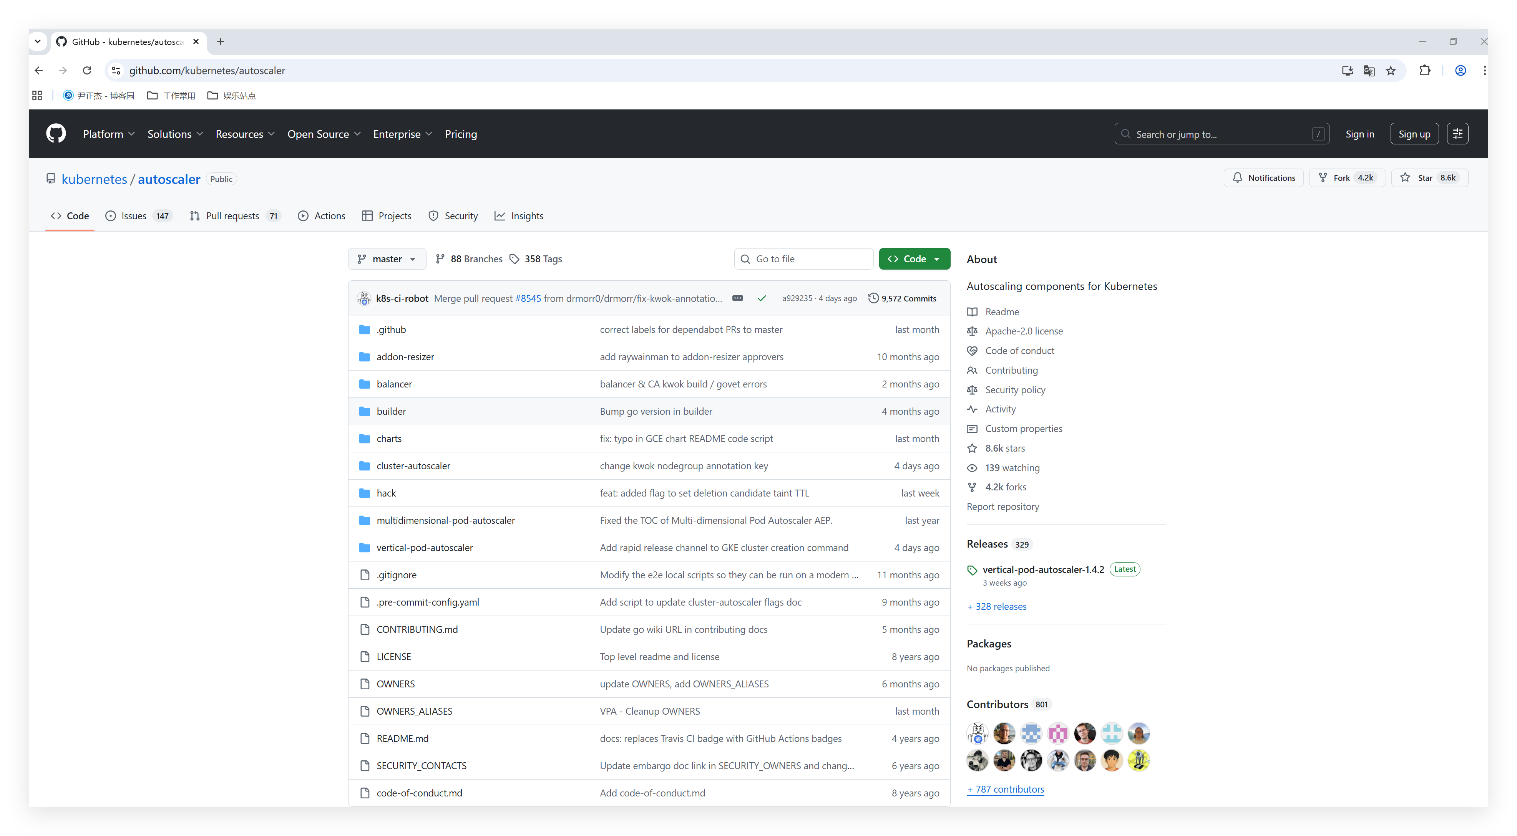Click the Sign up button
1517x836 pixels.
click(x=1414, y=134)
